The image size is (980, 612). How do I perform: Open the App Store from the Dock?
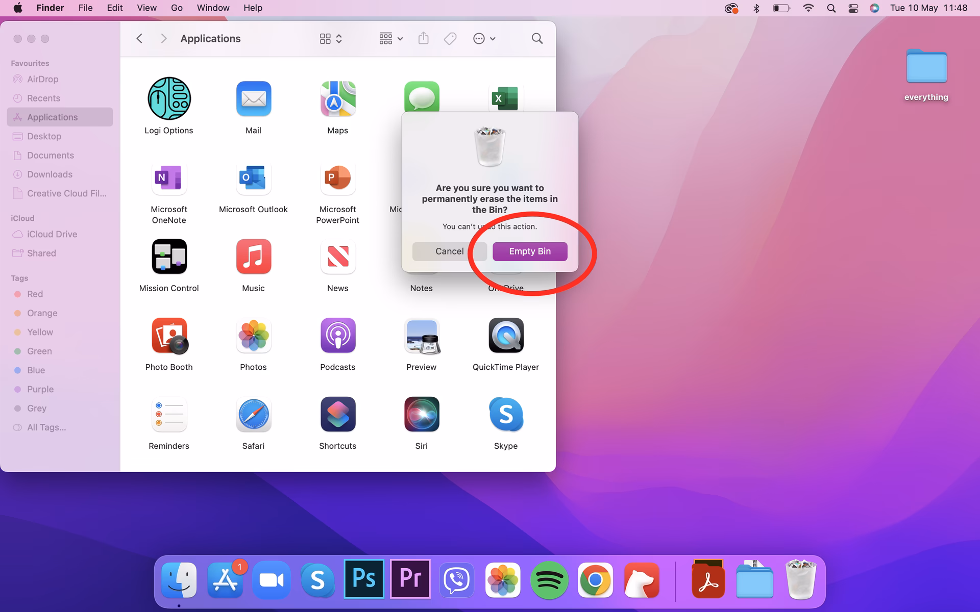226,580
